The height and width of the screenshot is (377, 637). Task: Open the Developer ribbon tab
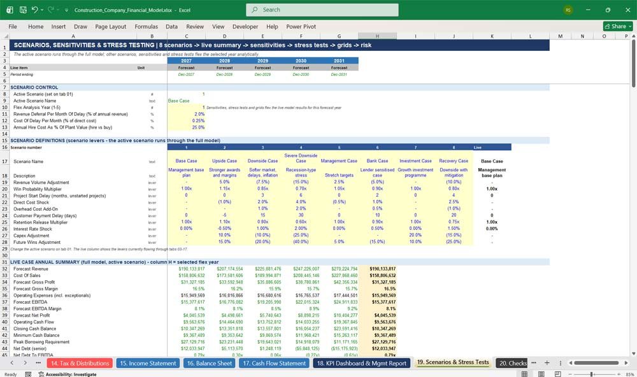[245, 26]
